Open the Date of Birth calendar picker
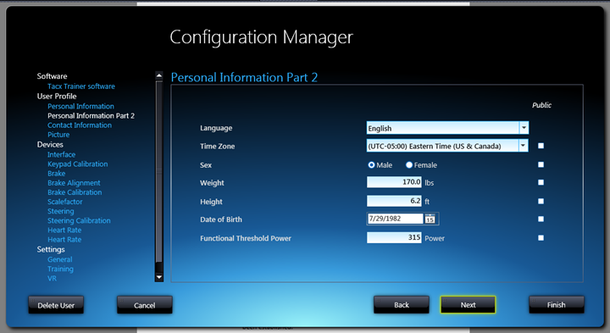Screen dimensions: 610x333 coord(430,219)
